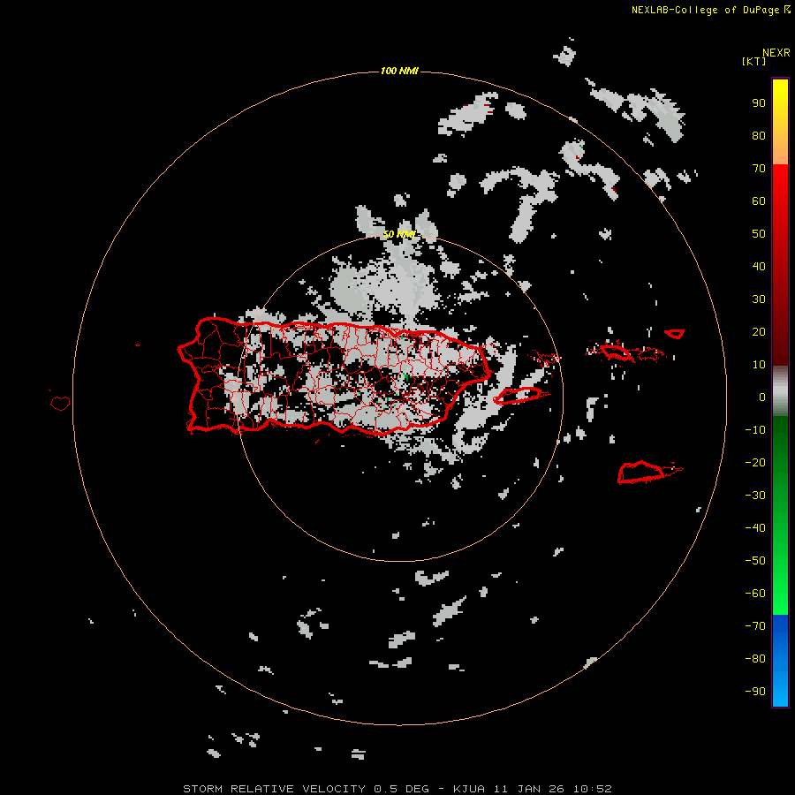
Task: Click the small Mona Island outline at far west
Action: [60, 403]
